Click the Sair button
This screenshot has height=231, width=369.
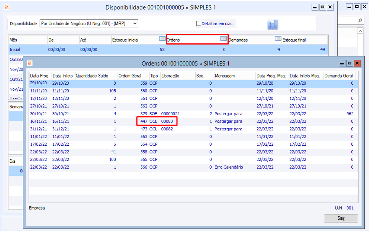[341, 218]
